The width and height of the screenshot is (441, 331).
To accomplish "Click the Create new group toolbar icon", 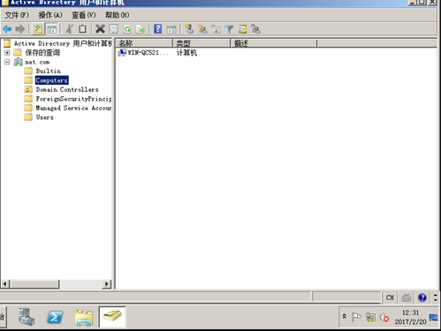I will [202, 29].
